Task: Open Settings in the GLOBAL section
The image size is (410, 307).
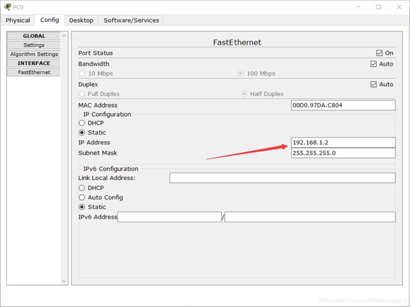Action: [x=33, y=45]
